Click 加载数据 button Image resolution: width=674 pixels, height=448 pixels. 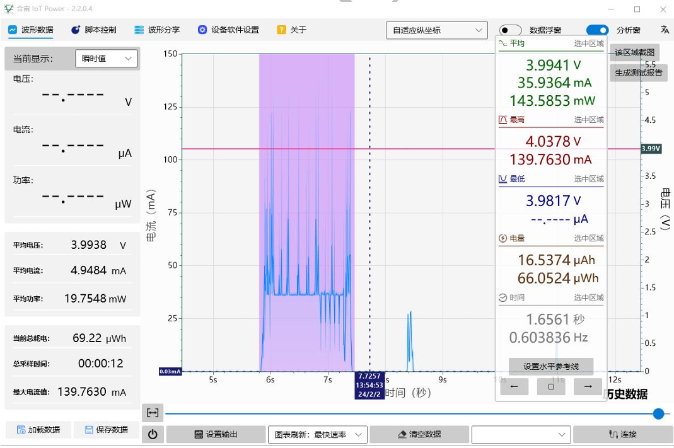point(38,430)
